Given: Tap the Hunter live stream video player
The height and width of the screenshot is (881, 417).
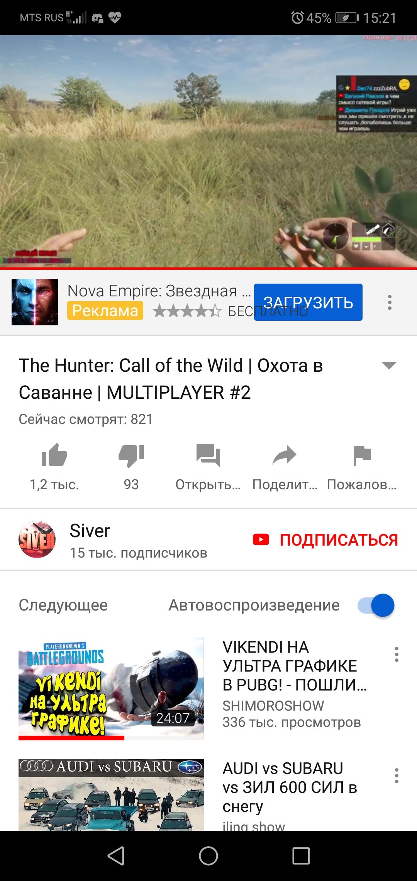Looking at the screenshot, I should click(208, 151).
